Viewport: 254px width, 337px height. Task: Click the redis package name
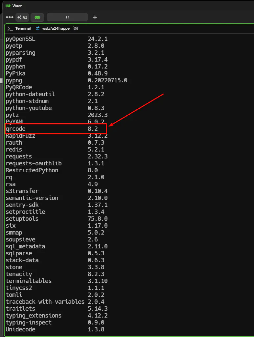(x=14, y=149)
